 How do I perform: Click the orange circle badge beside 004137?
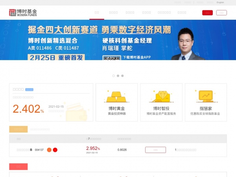(x=49, y=150)
